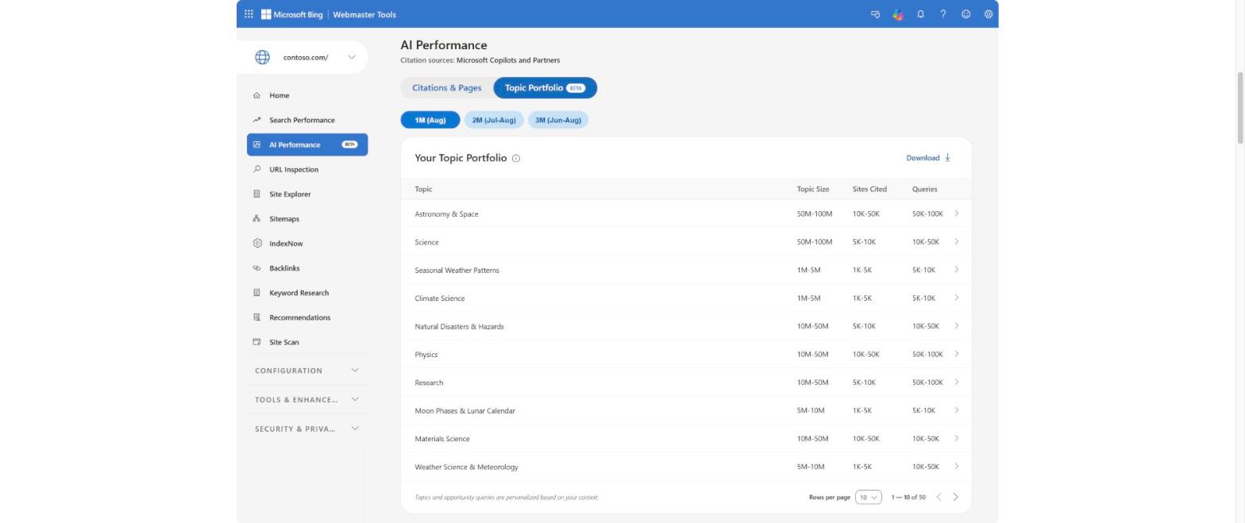Click the Search Performance trend icon

[256, 120]
